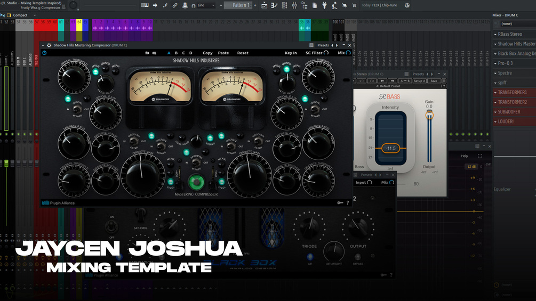Screen dimensions: 536x301
Task: Select previous preset arrow in Shadow Hills window
Action: coord(332,45)
